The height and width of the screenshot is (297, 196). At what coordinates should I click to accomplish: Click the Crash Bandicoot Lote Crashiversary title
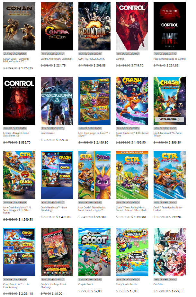(x=16, y=286)
